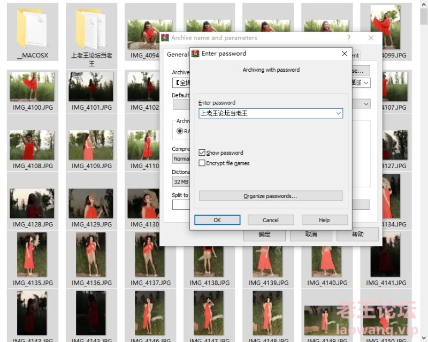This screenshot has width=428, height=342.
Task: Select the IMG_4137.JPG thumbnail
Action: [x=150, y=254]
